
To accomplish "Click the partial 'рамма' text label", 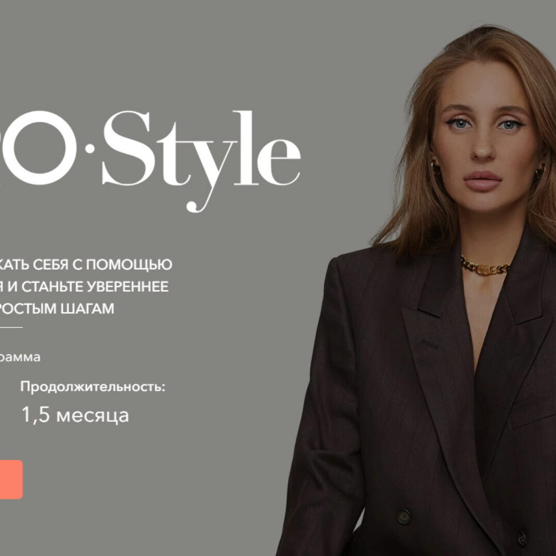I will tap(20, 357).
